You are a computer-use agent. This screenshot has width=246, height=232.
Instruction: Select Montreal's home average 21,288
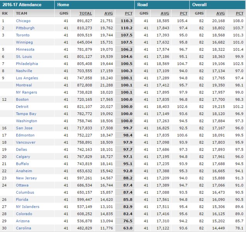tap(107, 85)
